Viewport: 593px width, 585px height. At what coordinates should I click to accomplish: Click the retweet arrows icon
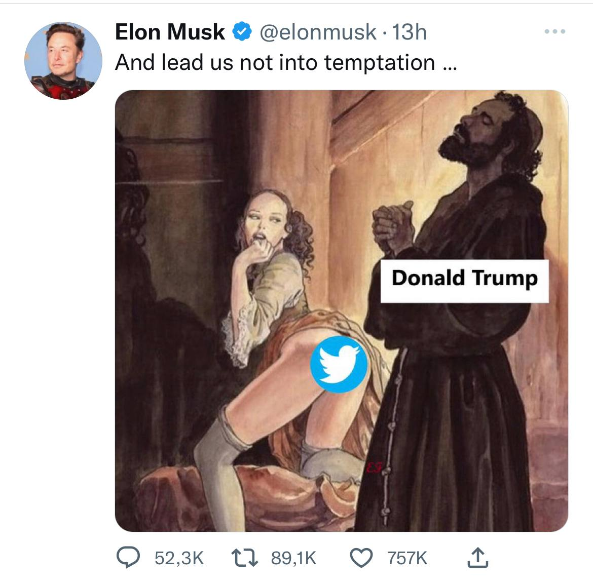click(245, 558)
